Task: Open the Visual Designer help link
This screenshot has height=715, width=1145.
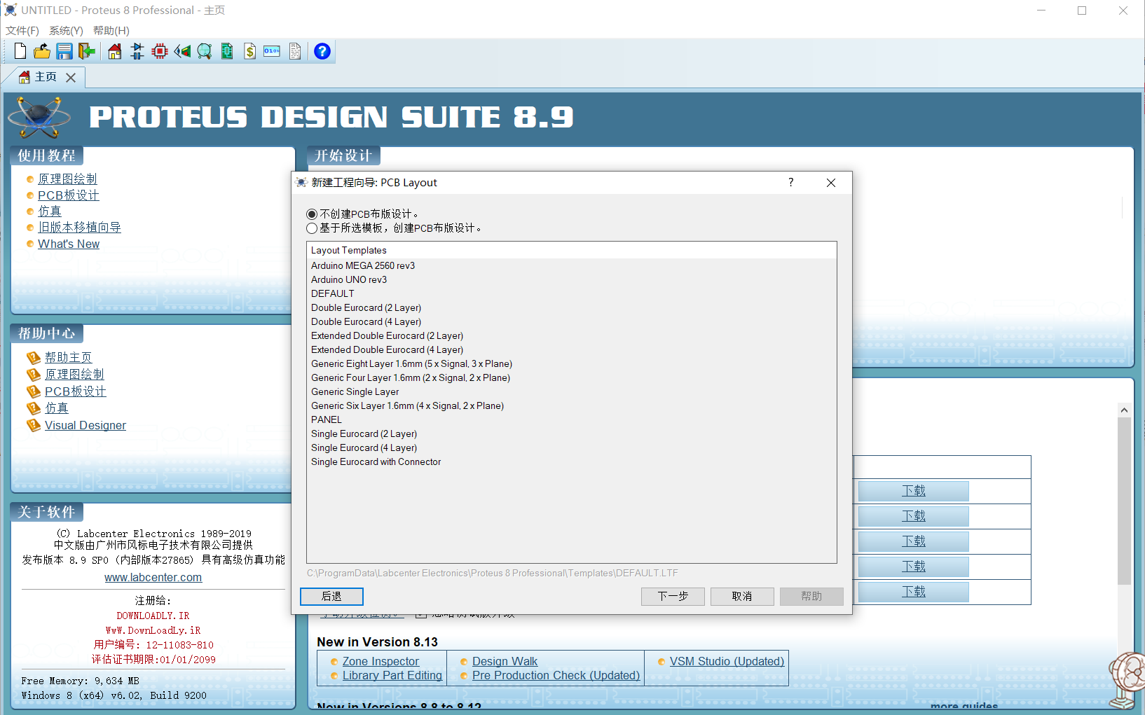Action: tap(85, 425)
